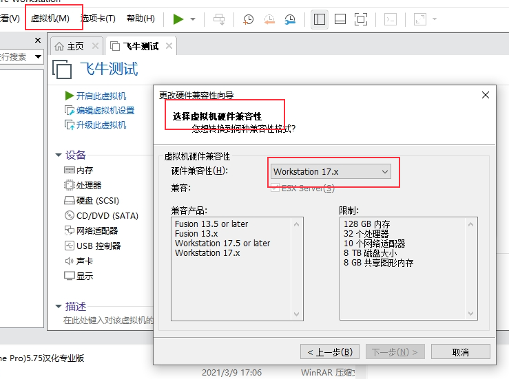Select the 硬盘 (SCSI) device row
This screenshot has width=509, height=379.
pos(92,200)
